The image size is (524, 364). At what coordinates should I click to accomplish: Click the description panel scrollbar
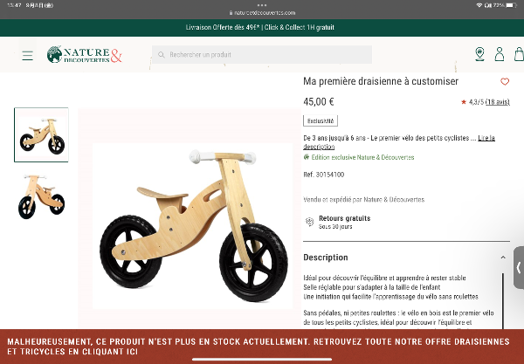pos(502,301)
